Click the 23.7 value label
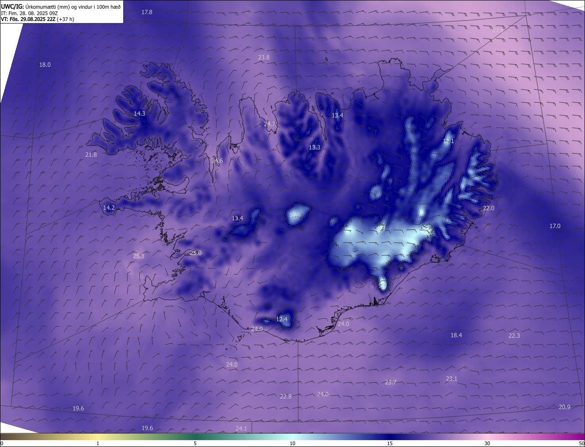 pos(390,383)
